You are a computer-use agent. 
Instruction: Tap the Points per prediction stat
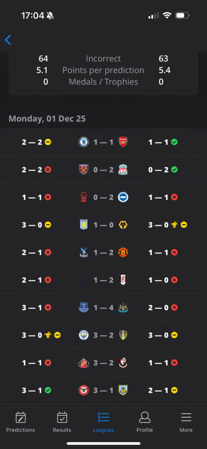(x=103, y=70)
